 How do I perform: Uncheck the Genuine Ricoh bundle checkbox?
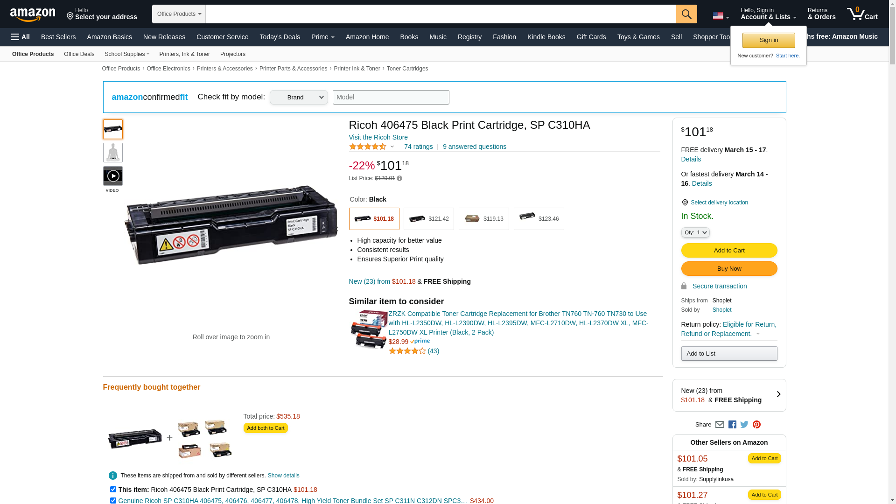113,500
